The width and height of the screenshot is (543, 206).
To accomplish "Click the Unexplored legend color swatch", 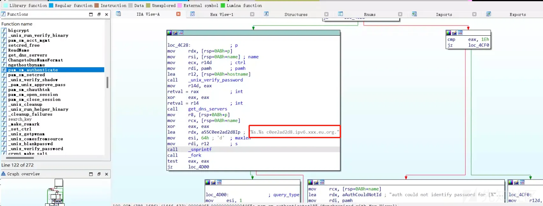I will pyautogui.click(x=148, y=5).
